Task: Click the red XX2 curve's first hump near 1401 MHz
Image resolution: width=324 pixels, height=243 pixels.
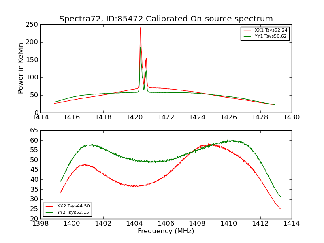Action: pos(86,165)
